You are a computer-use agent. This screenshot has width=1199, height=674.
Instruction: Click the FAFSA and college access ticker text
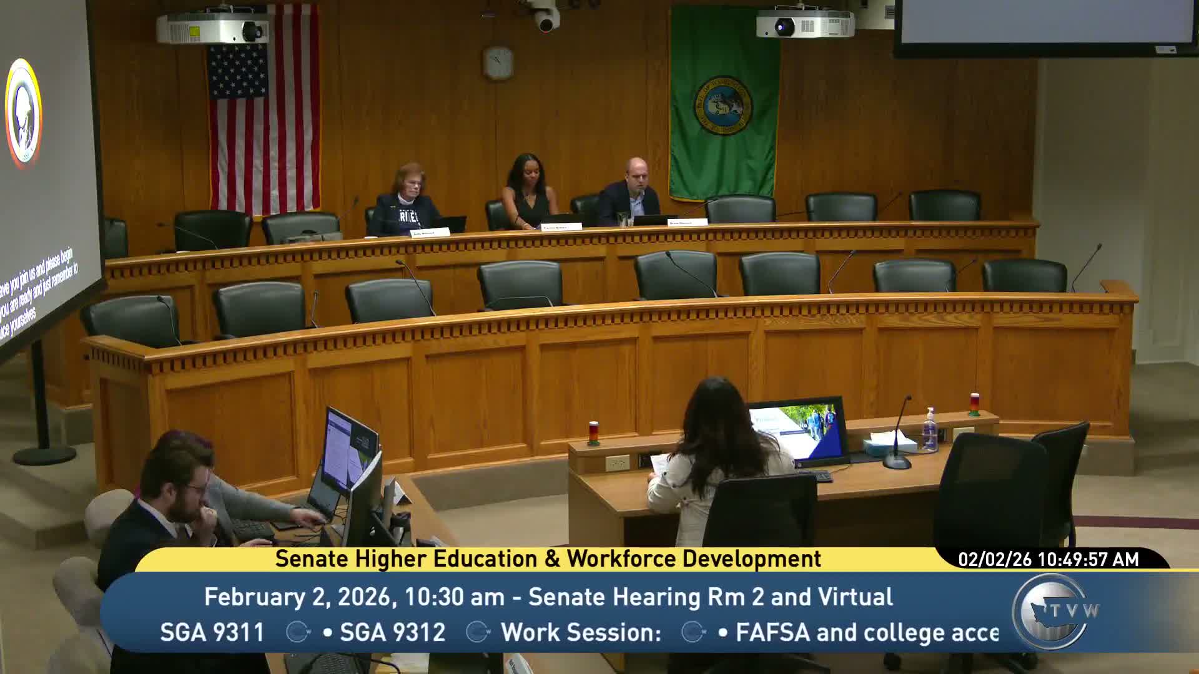[x=867, y=632]
